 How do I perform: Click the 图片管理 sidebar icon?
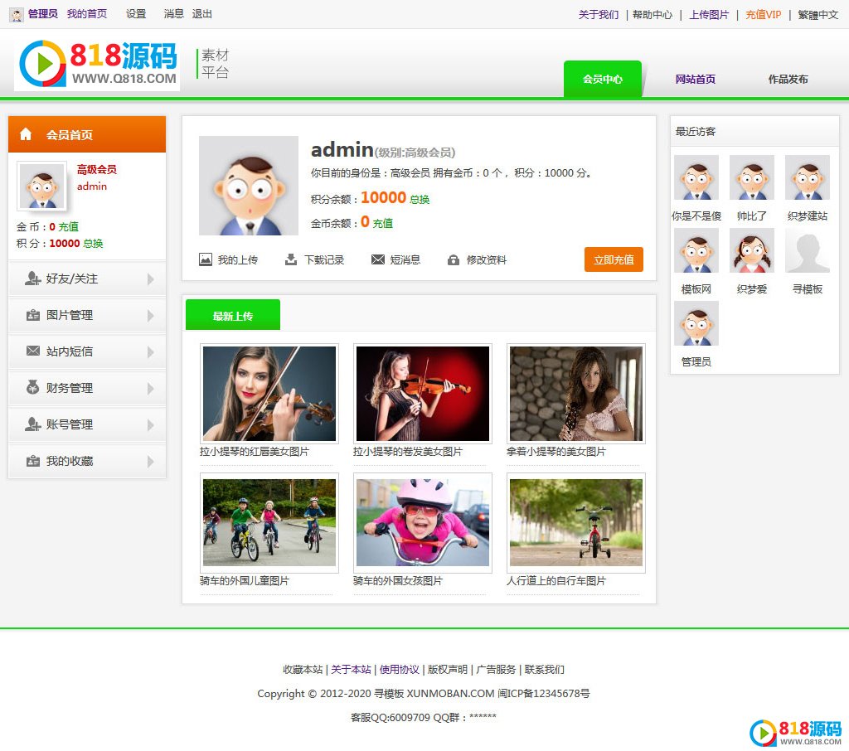33,315
